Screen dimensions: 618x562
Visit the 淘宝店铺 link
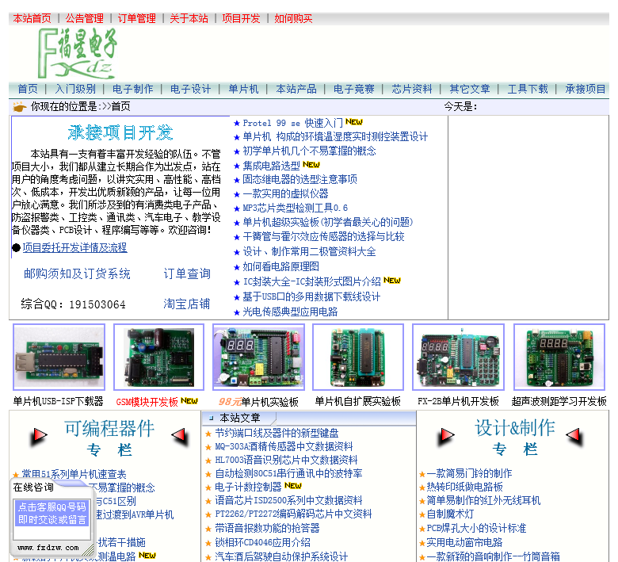coord(187,304)
